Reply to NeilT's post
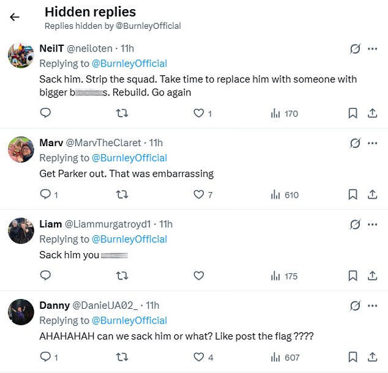 45,113
